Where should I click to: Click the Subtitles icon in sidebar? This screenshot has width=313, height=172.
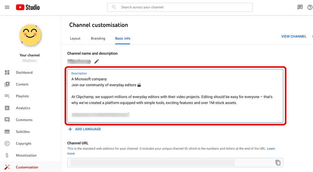click(x=7, y=132)
